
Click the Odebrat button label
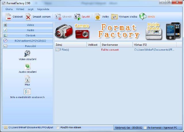tap(18, 17)
